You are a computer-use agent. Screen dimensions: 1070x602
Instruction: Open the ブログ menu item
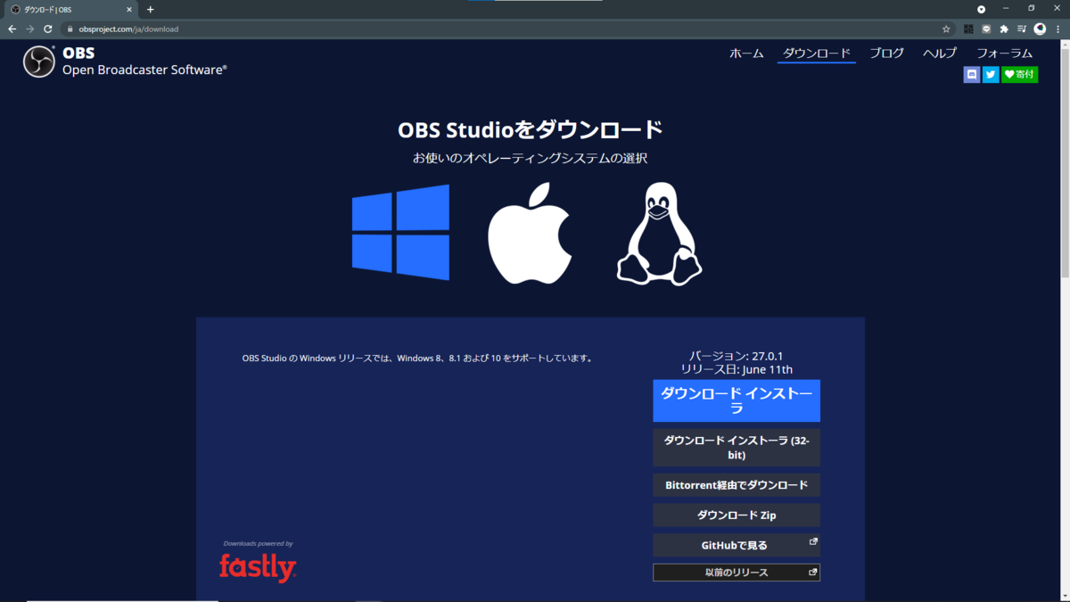tap(886, 54)
